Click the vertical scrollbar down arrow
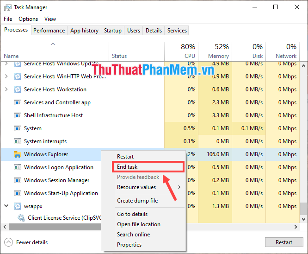 click(303, 219)
